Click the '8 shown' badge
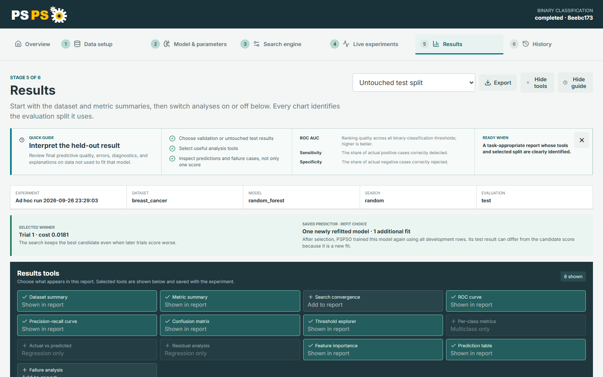The width and height of the screenshot is (603, 377). [573, 276]
